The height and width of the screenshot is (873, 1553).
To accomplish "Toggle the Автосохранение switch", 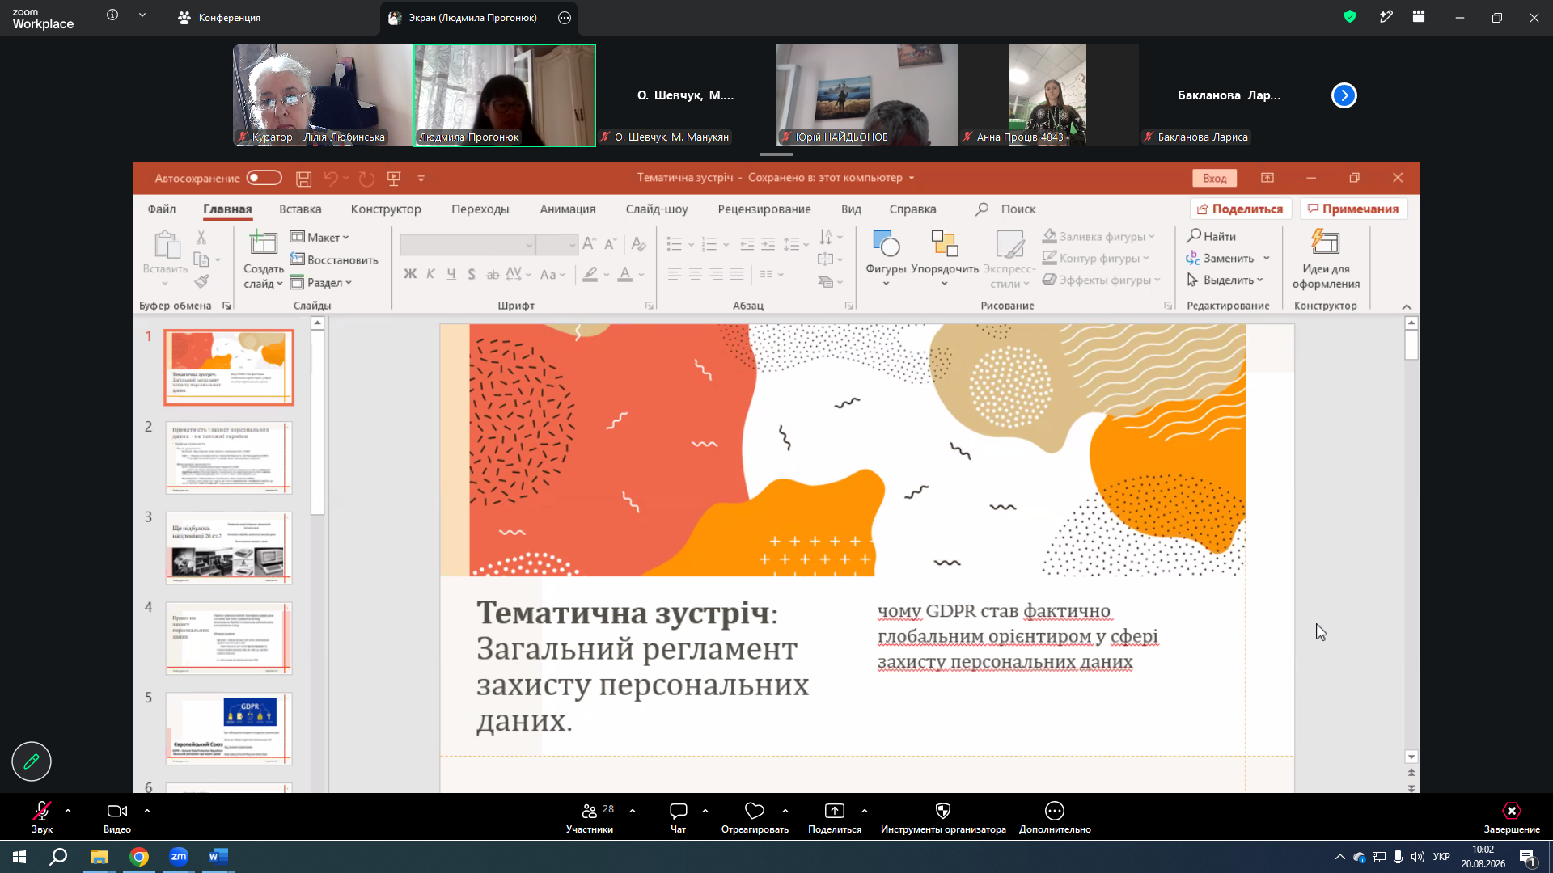I will (x=264, y=178).
